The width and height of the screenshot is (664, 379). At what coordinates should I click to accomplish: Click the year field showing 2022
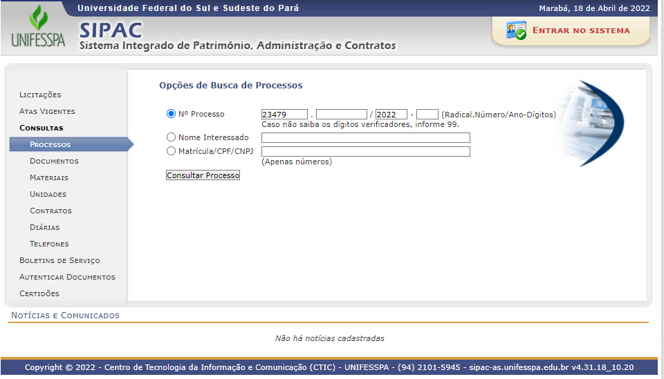[391, 114]
